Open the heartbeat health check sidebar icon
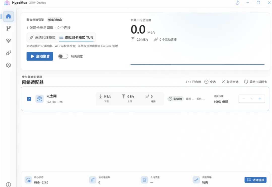 [9, 41]
